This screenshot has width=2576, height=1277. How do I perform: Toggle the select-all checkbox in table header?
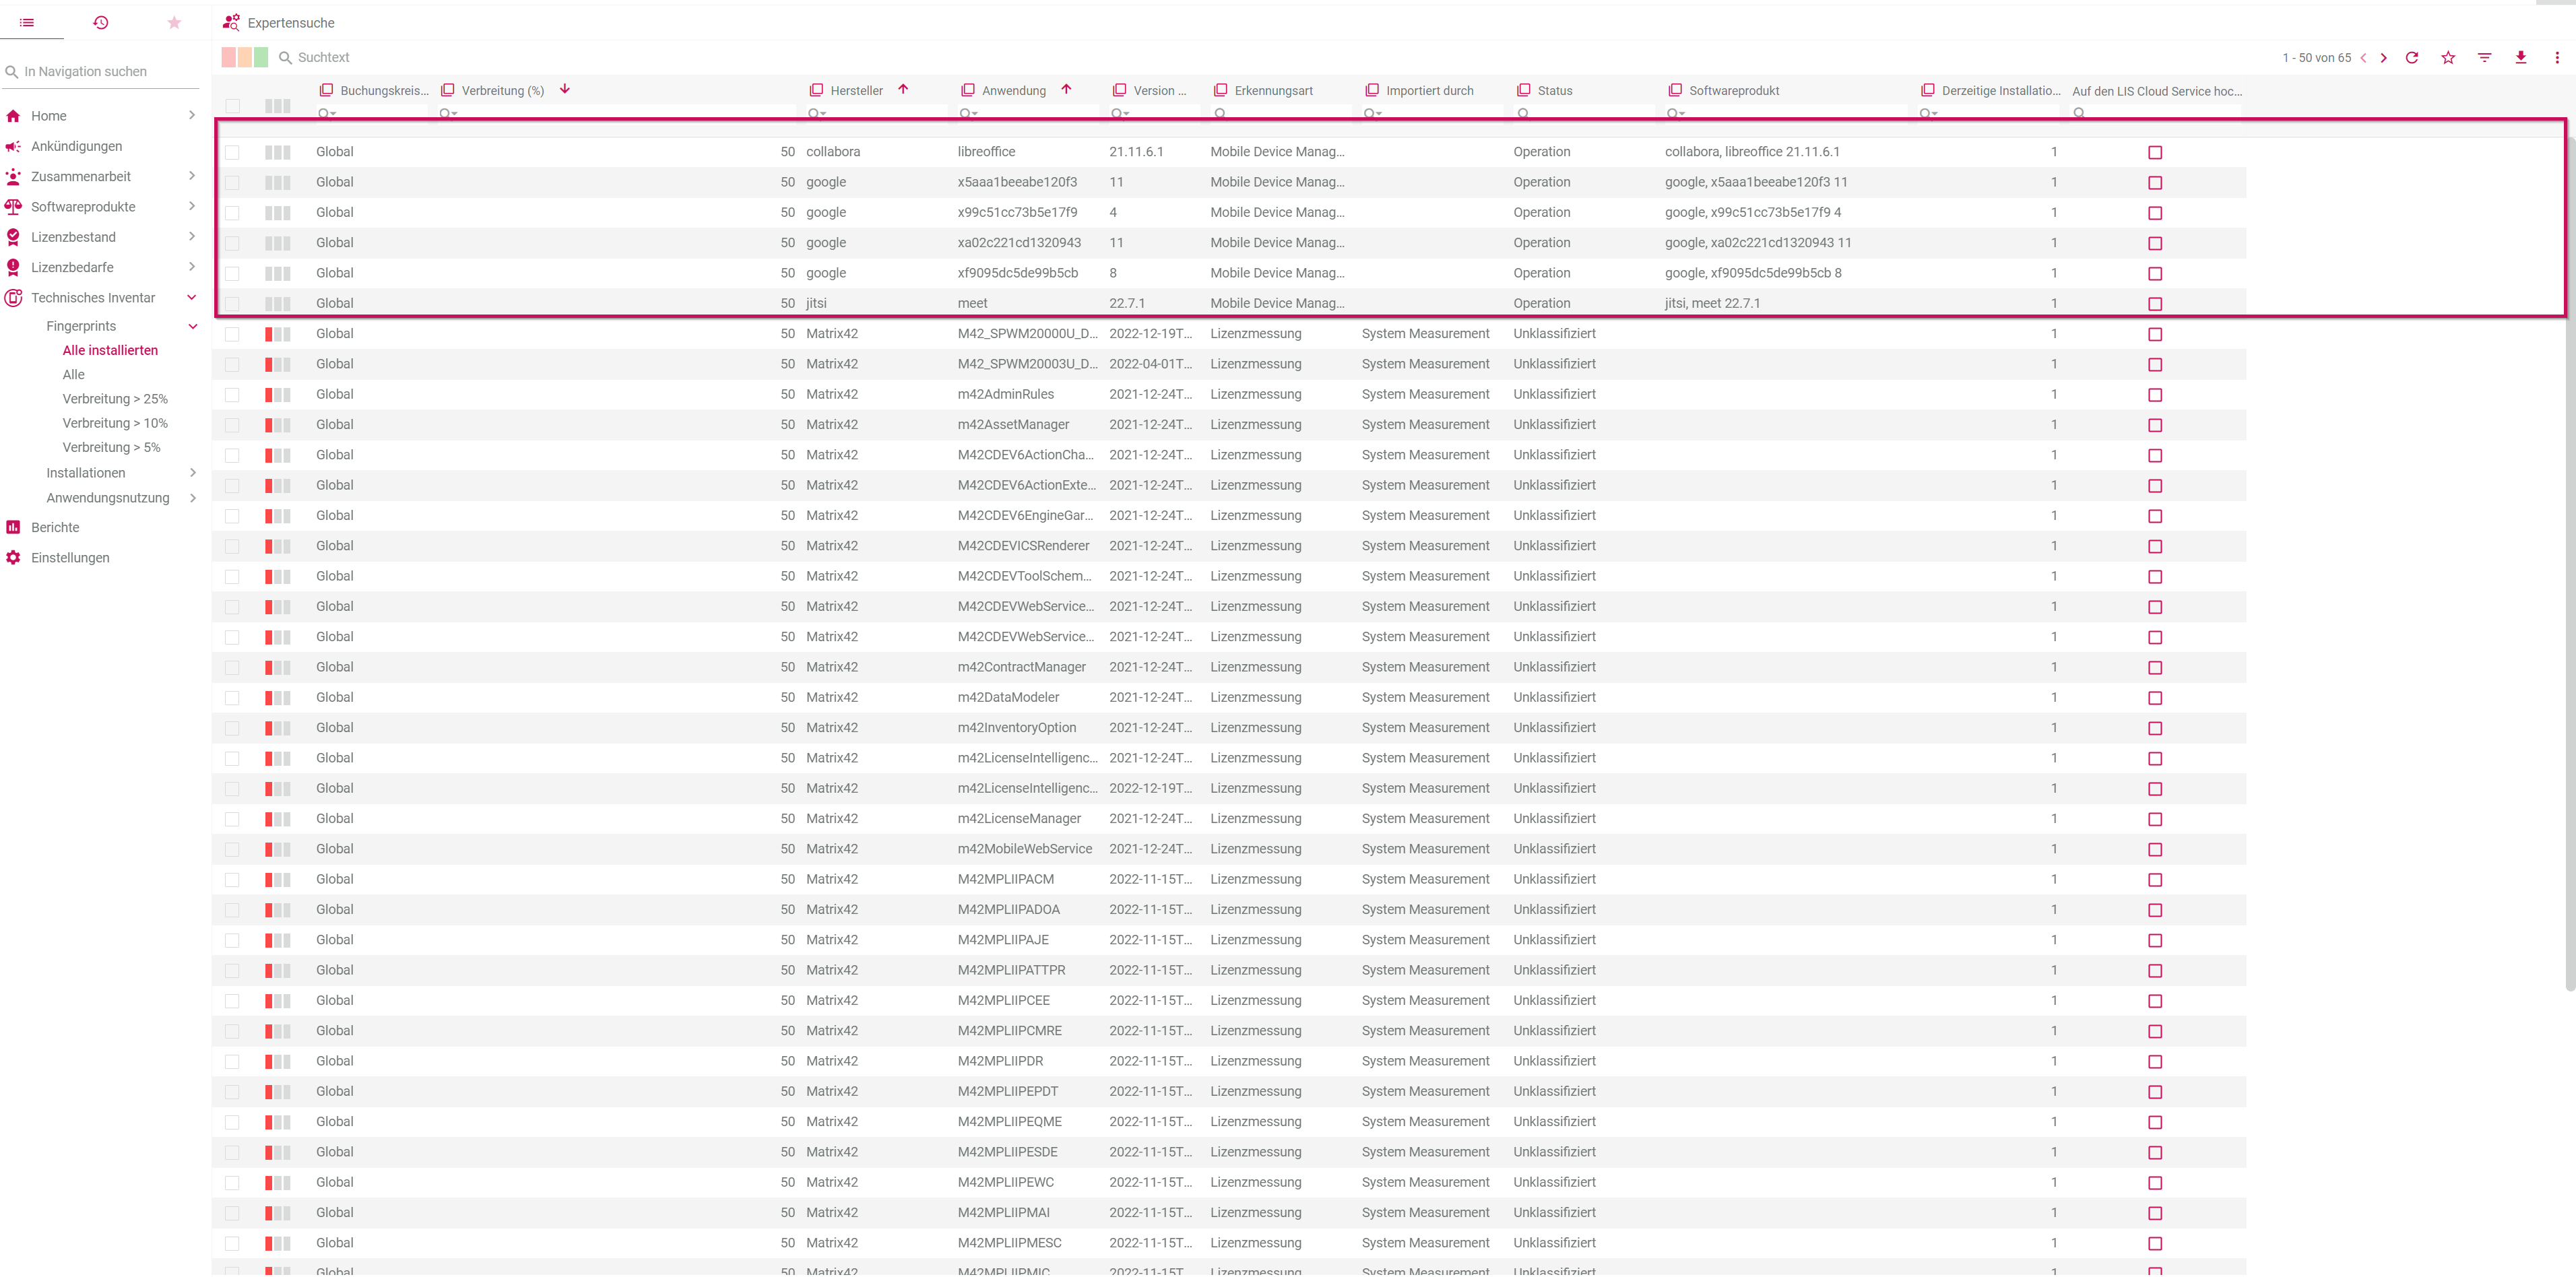point(232,106)
